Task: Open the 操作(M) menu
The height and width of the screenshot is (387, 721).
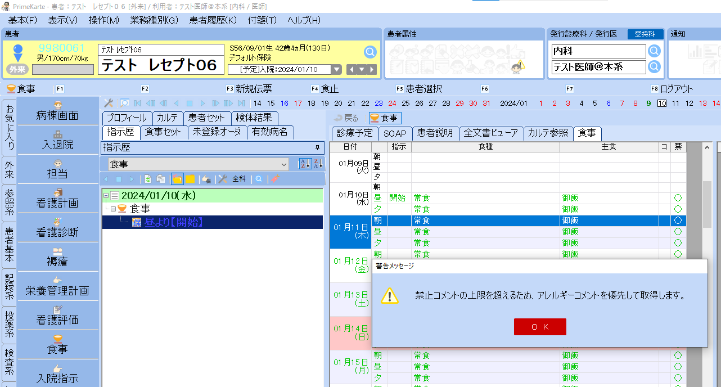Action: [104, 20]
